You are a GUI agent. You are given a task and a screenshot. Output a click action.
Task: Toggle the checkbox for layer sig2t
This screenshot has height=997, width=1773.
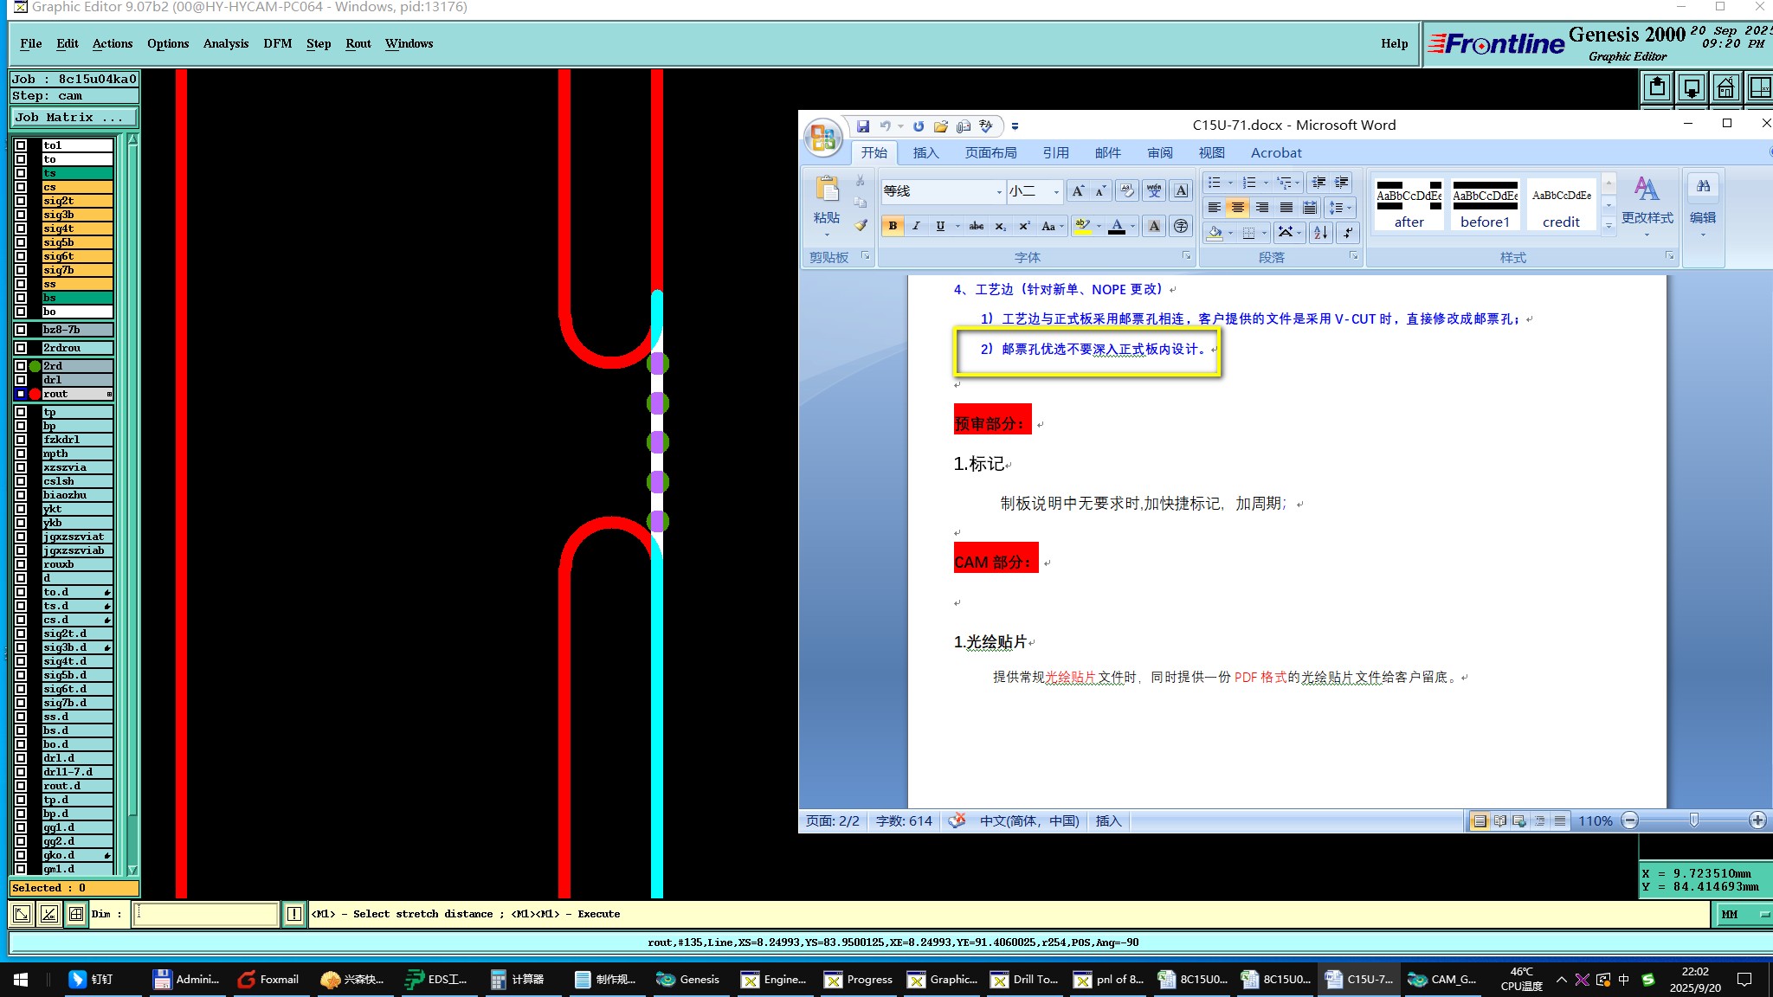(21, 201)
